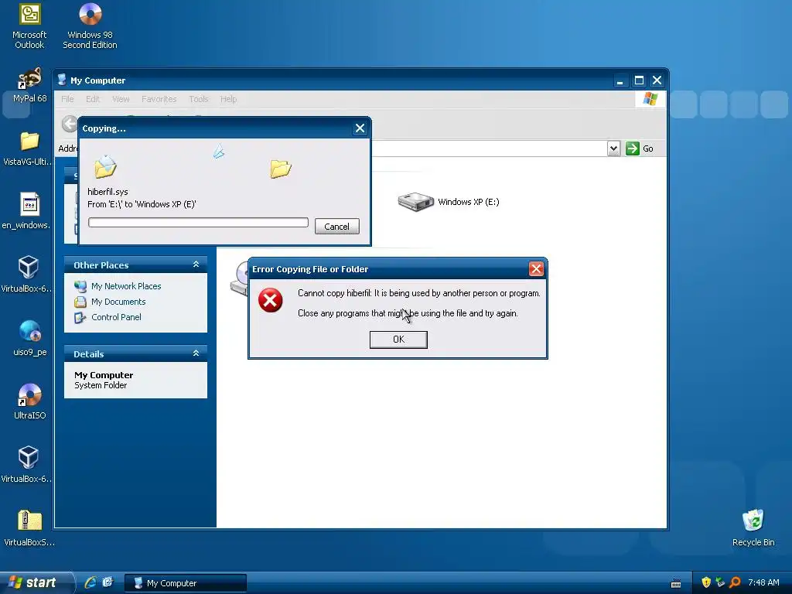This screenshot has width=792, height=594.
Task: Maximize the My Computer window
Action: pyautogui.click(x=639, y=80)
